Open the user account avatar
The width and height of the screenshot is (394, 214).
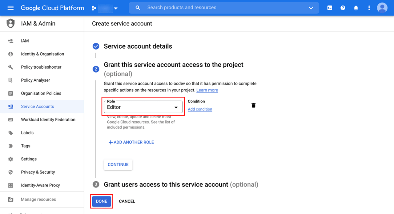click(382, 8)
